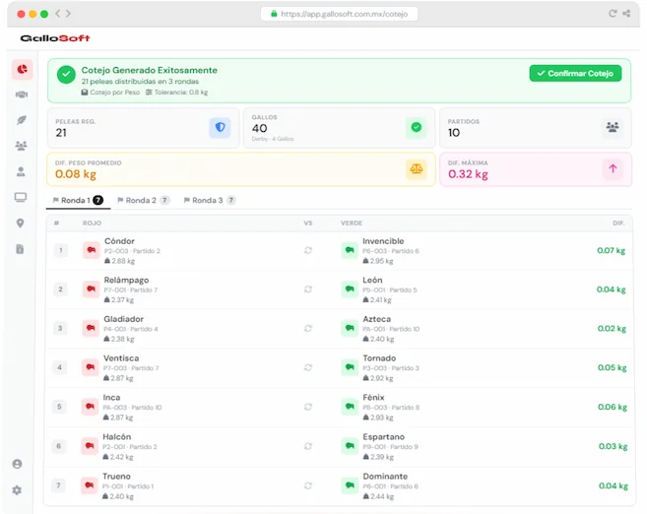Open the settings gear in sidebar

tap(17, 490)
